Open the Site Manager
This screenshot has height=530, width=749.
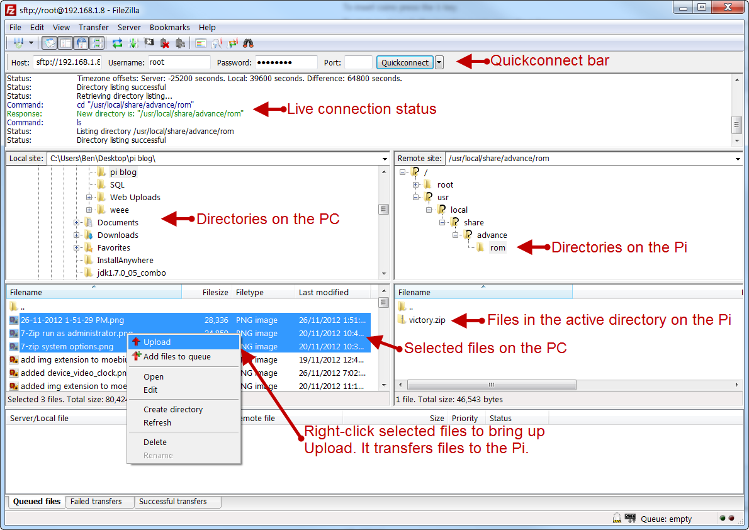click(x=17, y=43)
